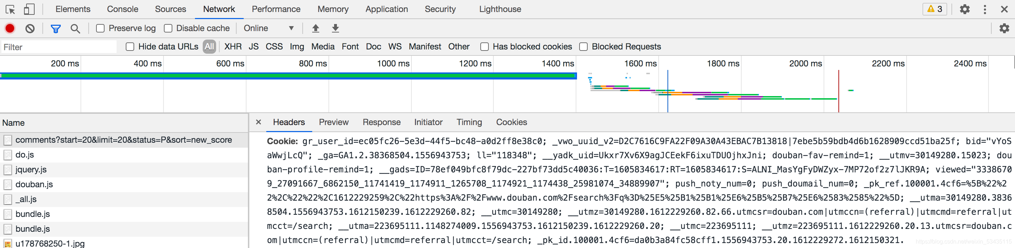Filter requests by All types
1015x248 pixels.
(x=209, y=47)
